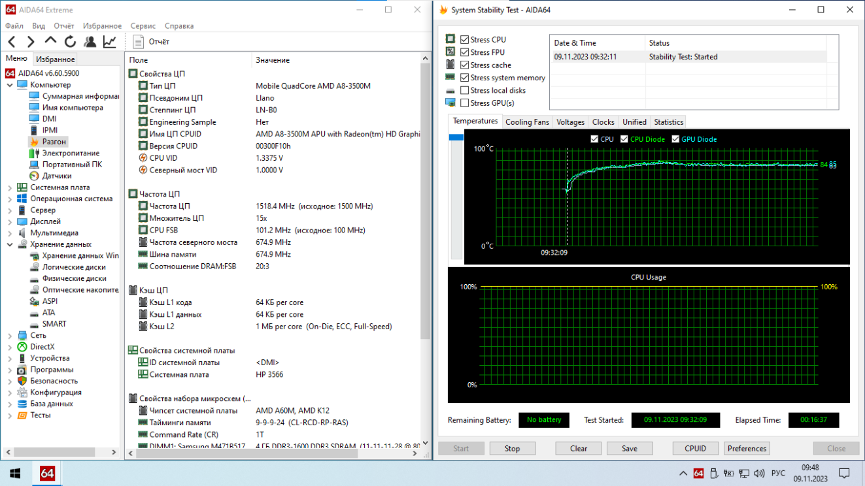Collapse the Хранение данных tree node
865x486 pixels.
click(10, 244)
